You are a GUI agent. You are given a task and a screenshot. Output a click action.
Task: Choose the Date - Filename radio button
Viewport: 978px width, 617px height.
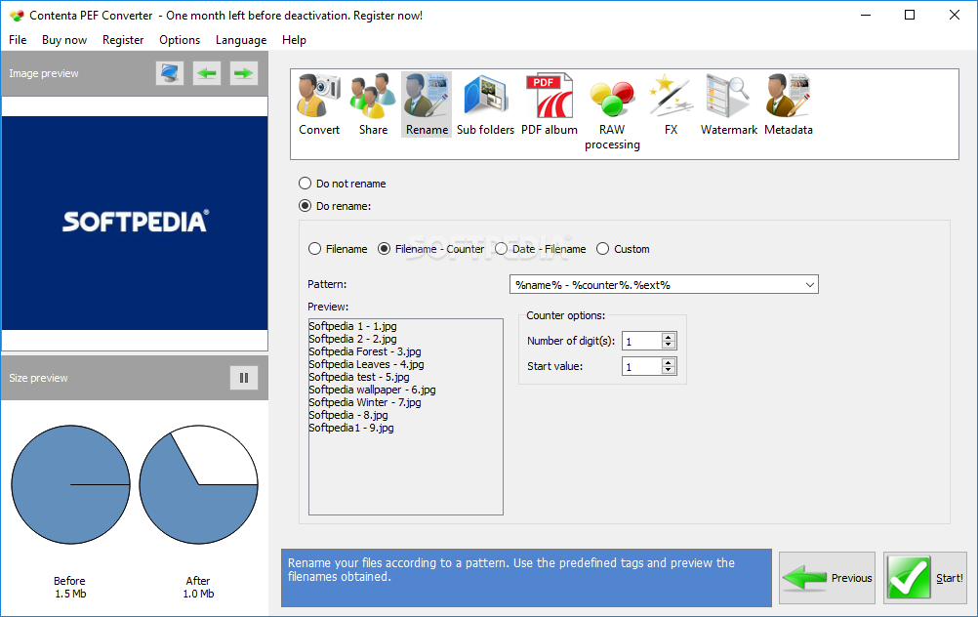541,249
